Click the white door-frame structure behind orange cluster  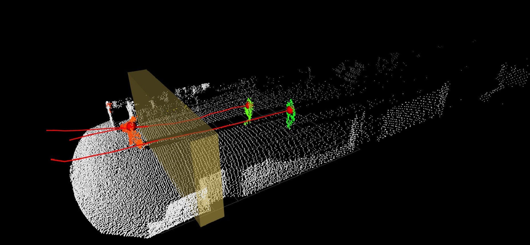pyautogui.click(x=119, y=106)
